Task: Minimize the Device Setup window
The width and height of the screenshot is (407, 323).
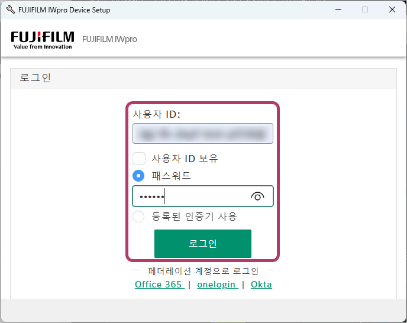Action: 338,10
